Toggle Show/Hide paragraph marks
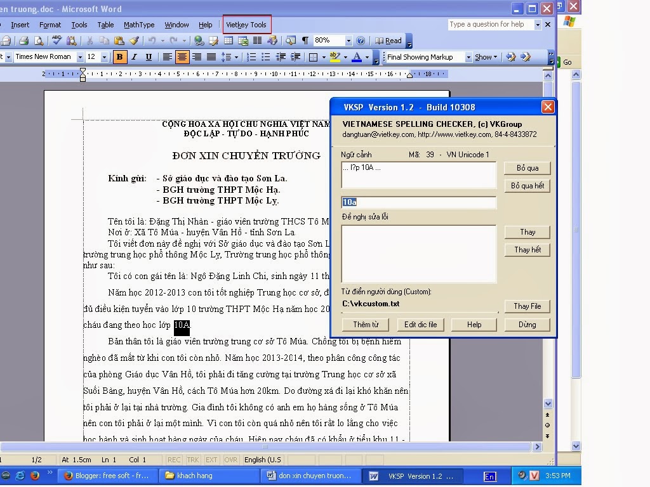Viewport: 650px width, 487px height. (305, 41)
